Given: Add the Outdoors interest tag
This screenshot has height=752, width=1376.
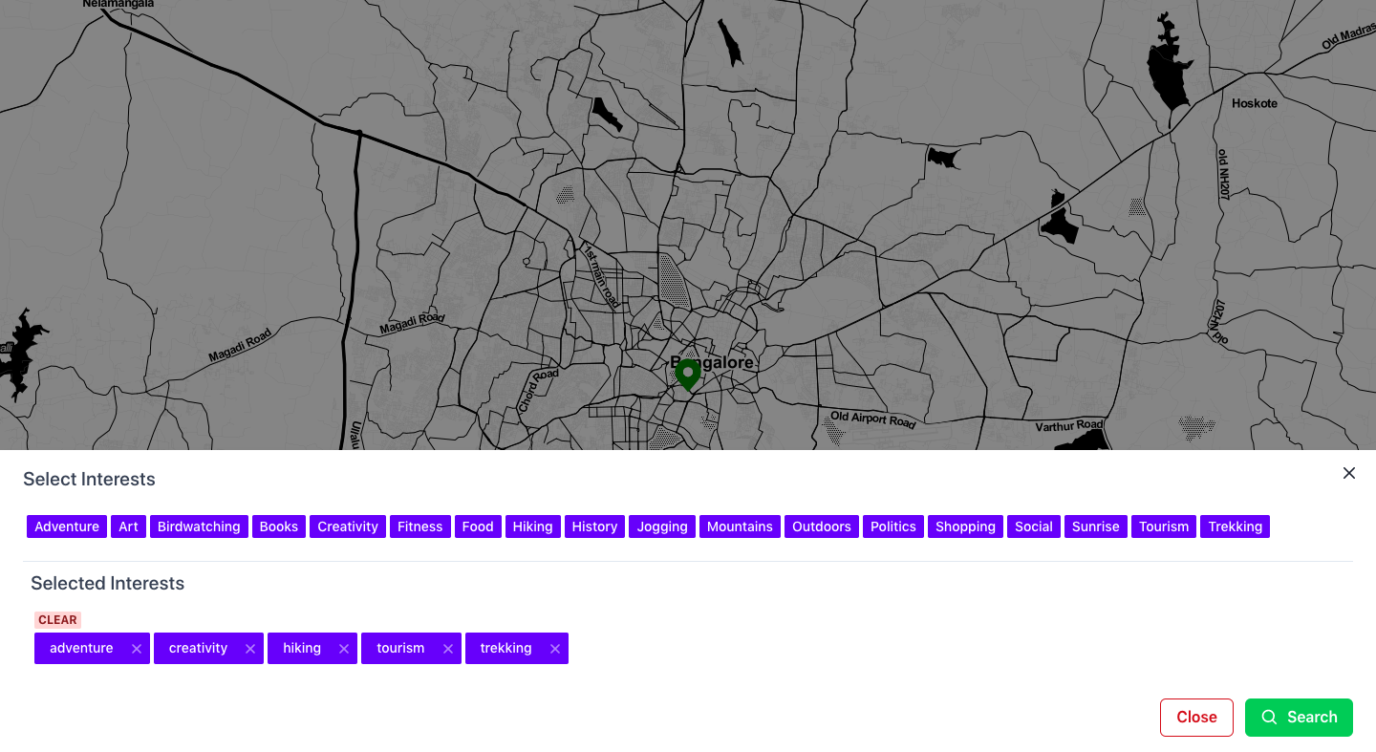Looking at the screenshot, I should (x=822, y=526).
